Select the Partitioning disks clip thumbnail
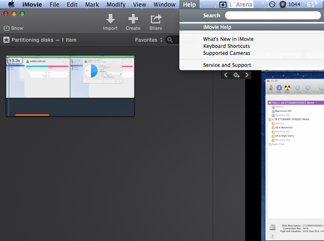Viewport: 324px width, 241px height. click(x=70, y=86)
